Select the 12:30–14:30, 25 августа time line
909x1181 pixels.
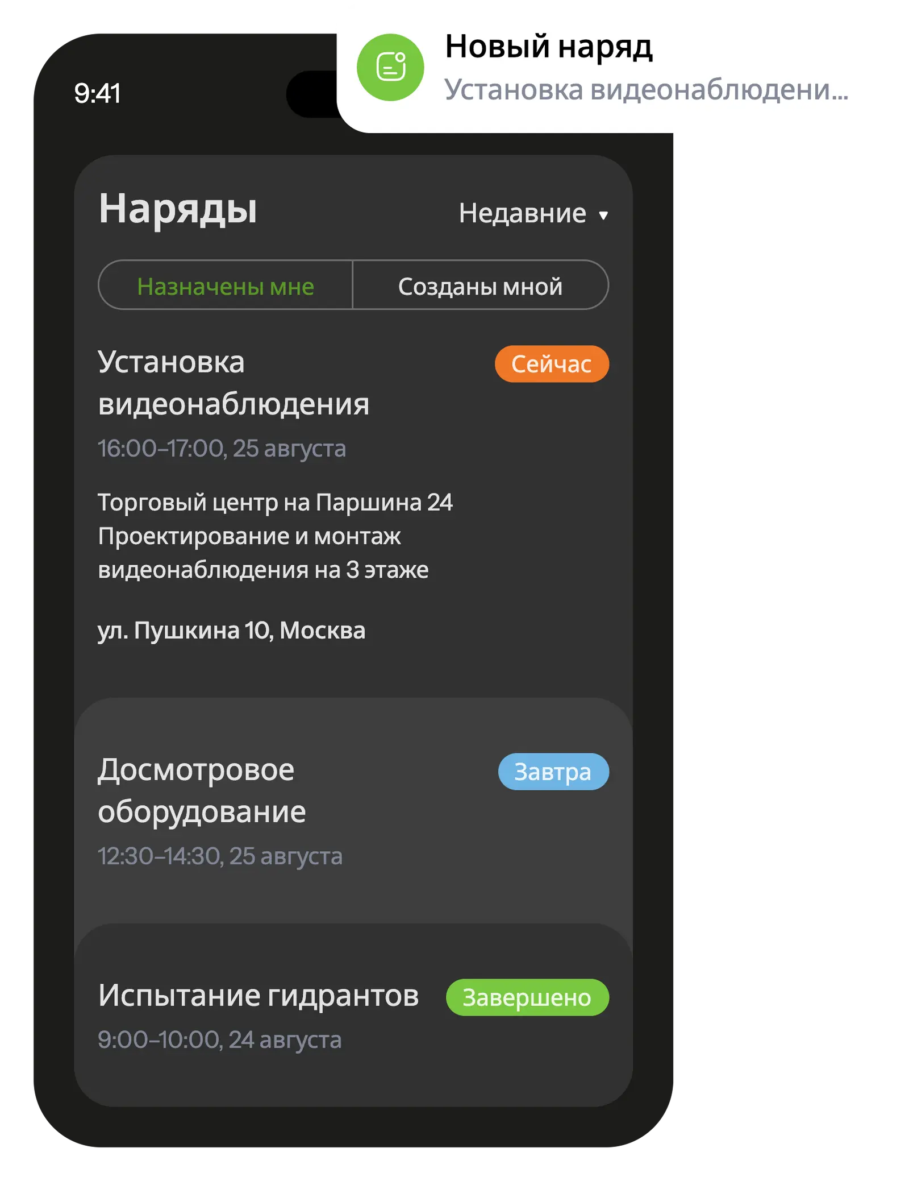pyautogui.click(x=220, y=856)
